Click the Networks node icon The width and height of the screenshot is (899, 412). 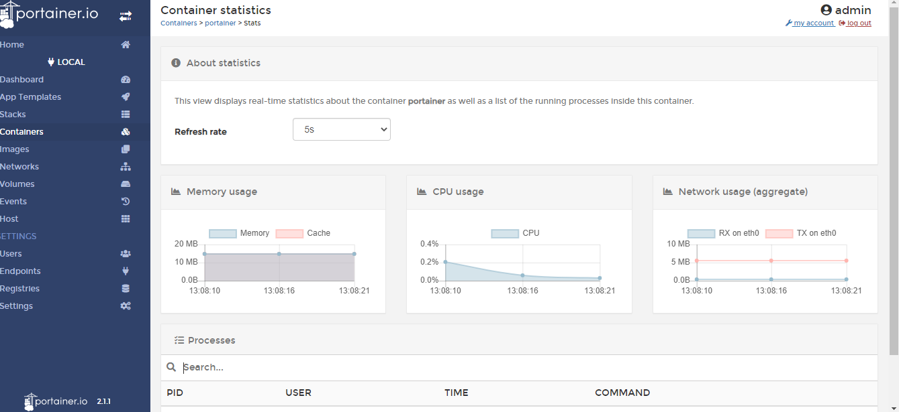tap(126, 166)
